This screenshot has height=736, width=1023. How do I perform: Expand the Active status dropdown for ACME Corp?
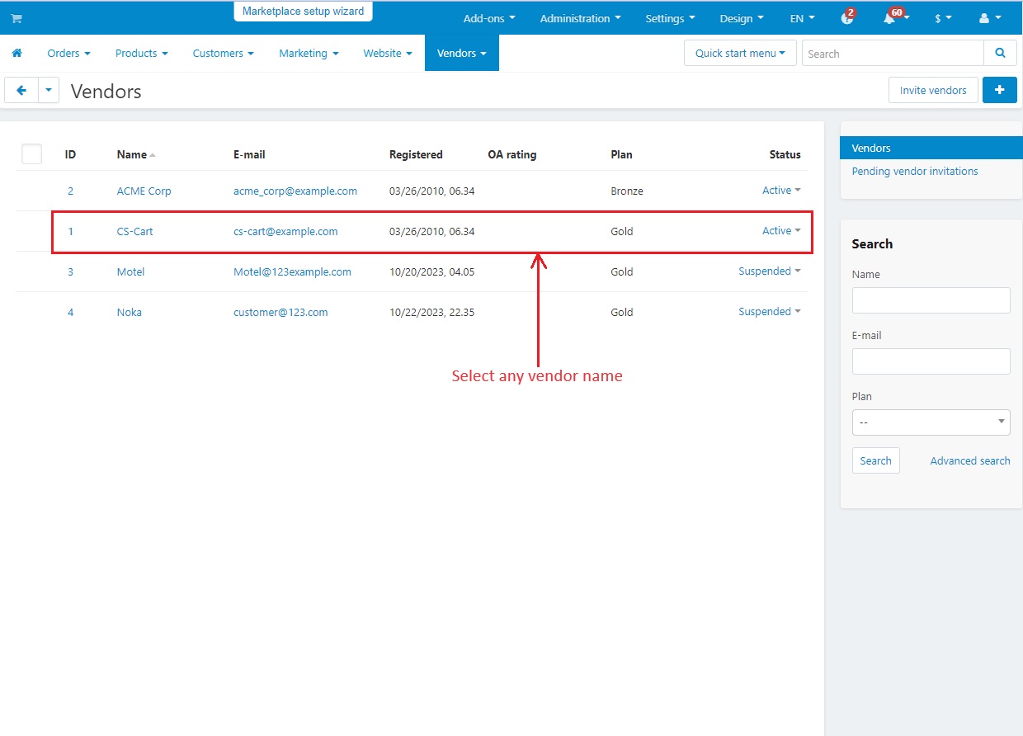coord(781,190)
